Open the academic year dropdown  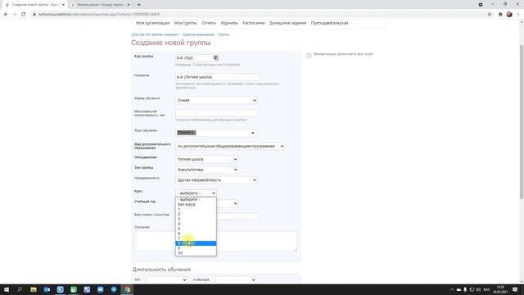click(228, 203)
